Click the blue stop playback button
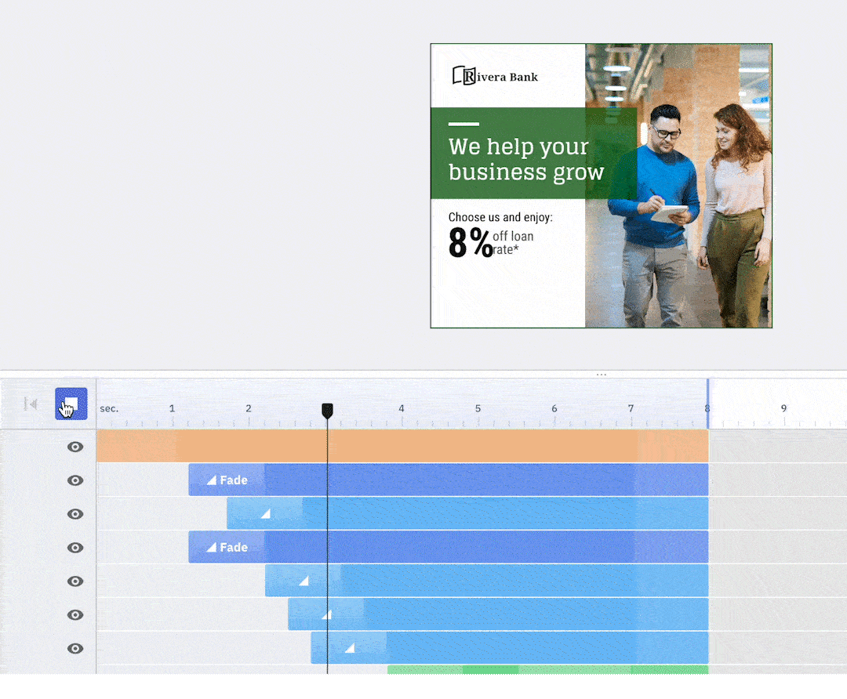Image resolution: width=847 pixels, height=699 pixels. click(x=71, y=404)
